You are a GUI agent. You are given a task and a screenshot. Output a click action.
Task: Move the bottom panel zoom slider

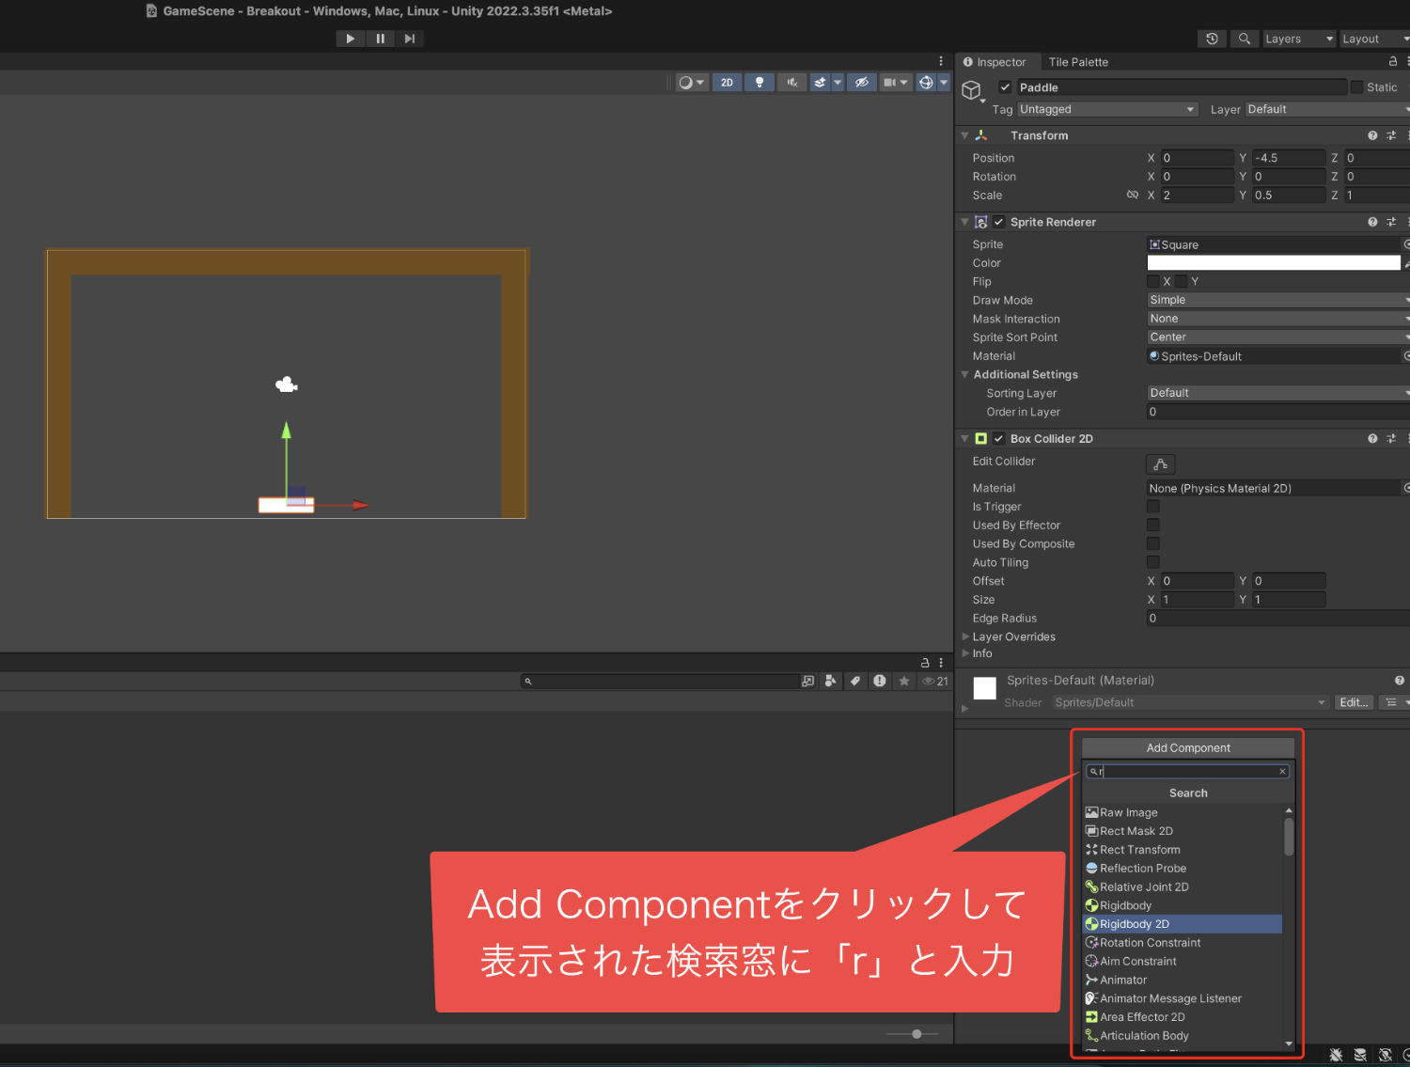coord(916,1034)
